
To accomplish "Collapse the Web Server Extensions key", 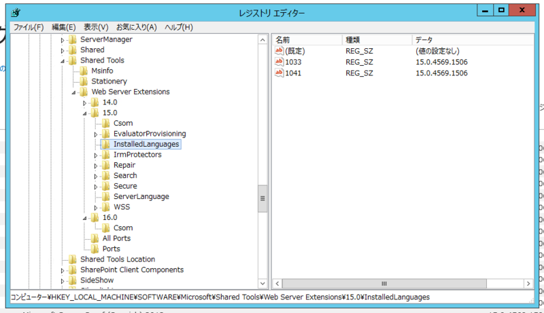I will pyautogui.click(x=73, y=93).
